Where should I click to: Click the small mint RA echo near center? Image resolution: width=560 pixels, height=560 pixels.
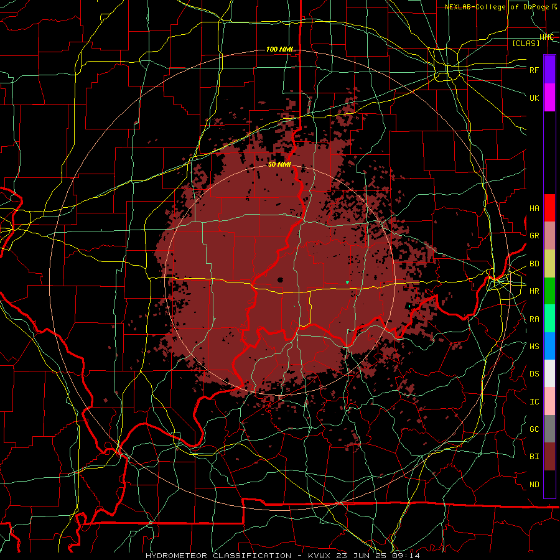(x=347, y=282)
